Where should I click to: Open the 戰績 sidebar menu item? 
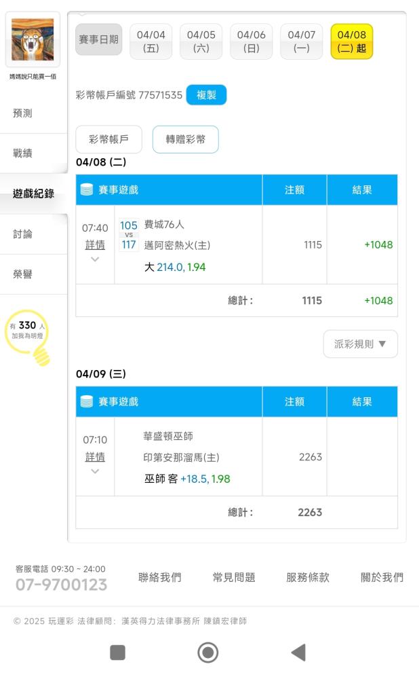pyautogui.click(x=22, y=153)
